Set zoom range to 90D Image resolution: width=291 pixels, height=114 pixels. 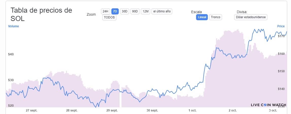(135, 11)
